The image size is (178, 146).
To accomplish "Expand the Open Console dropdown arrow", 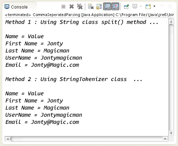I will coord(154,6).
